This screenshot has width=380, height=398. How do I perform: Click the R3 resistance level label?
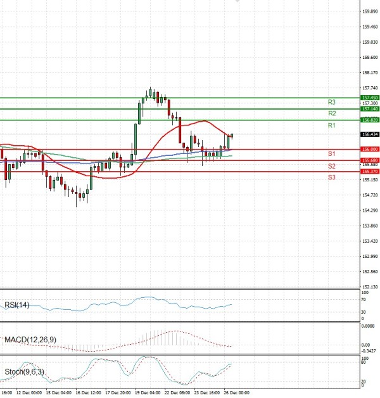(331, 102)
